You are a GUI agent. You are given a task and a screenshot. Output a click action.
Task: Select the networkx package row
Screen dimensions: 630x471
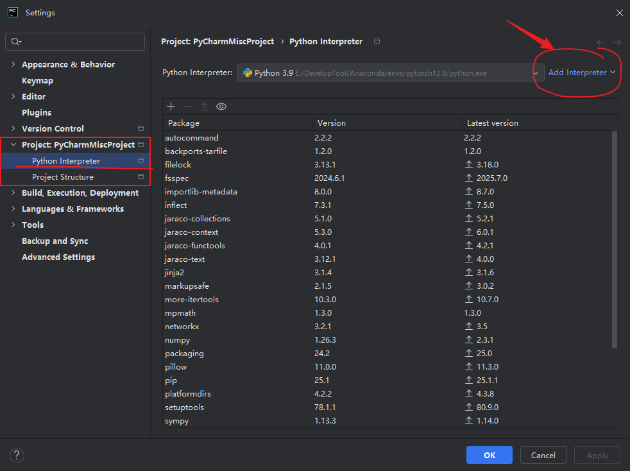387,327
